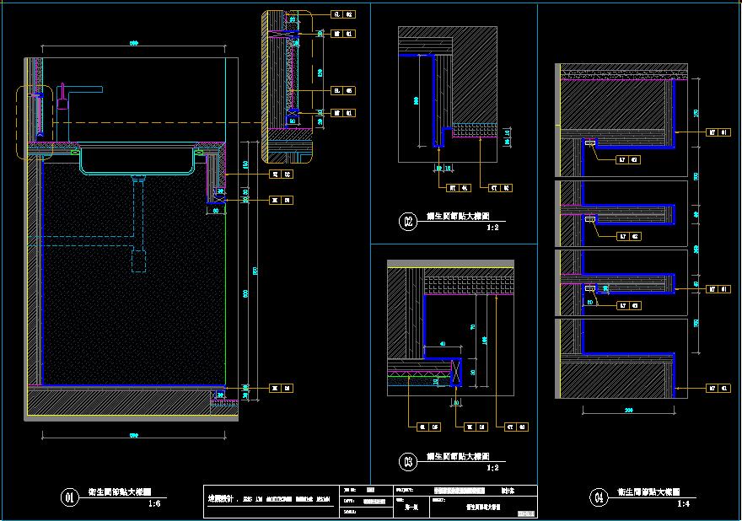
Task: Select the 1:6 scale label
Action: pos(154,503)
